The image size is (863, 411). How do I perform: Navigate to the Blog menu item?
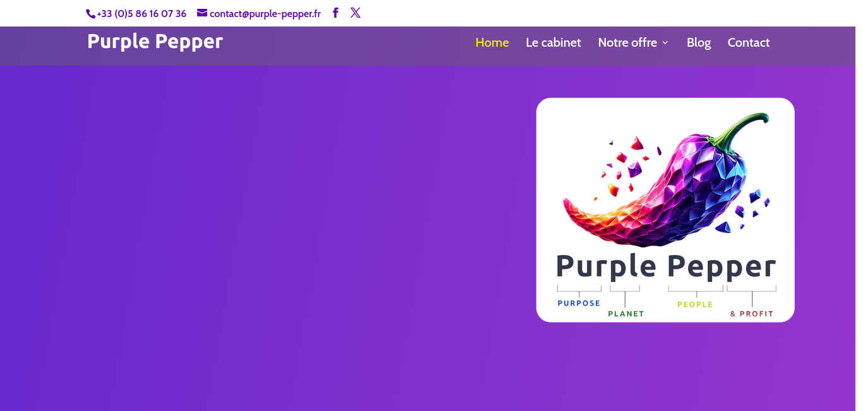(x=699, y=42)
